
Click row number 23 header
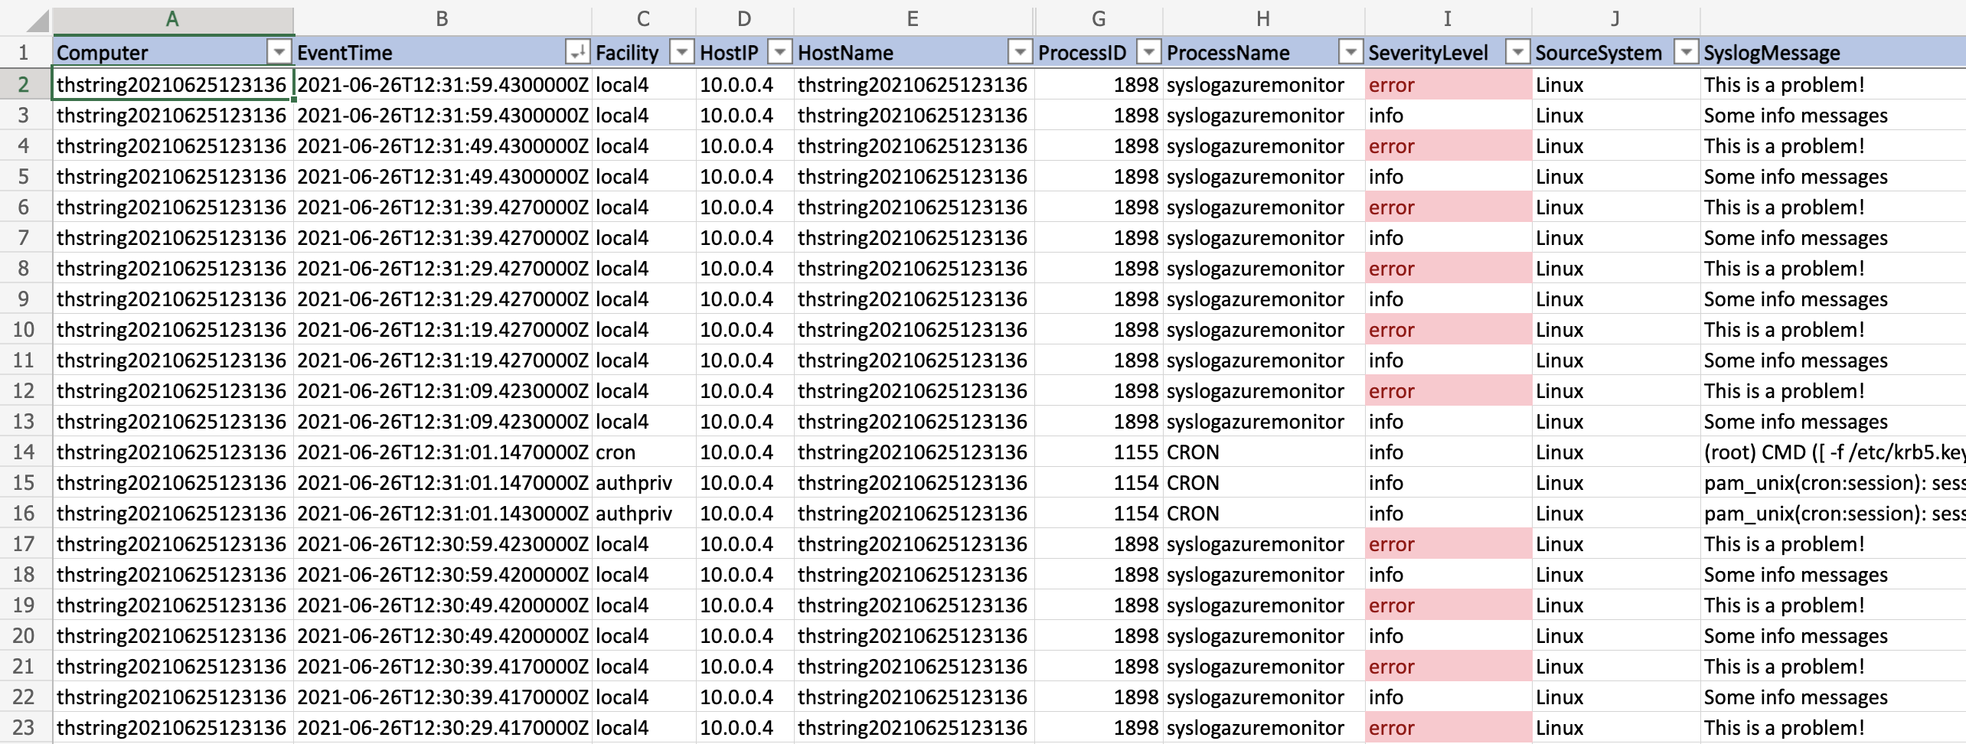24,727
